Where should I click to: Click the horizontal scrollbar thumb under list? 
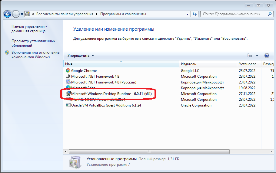click(149, 151)
